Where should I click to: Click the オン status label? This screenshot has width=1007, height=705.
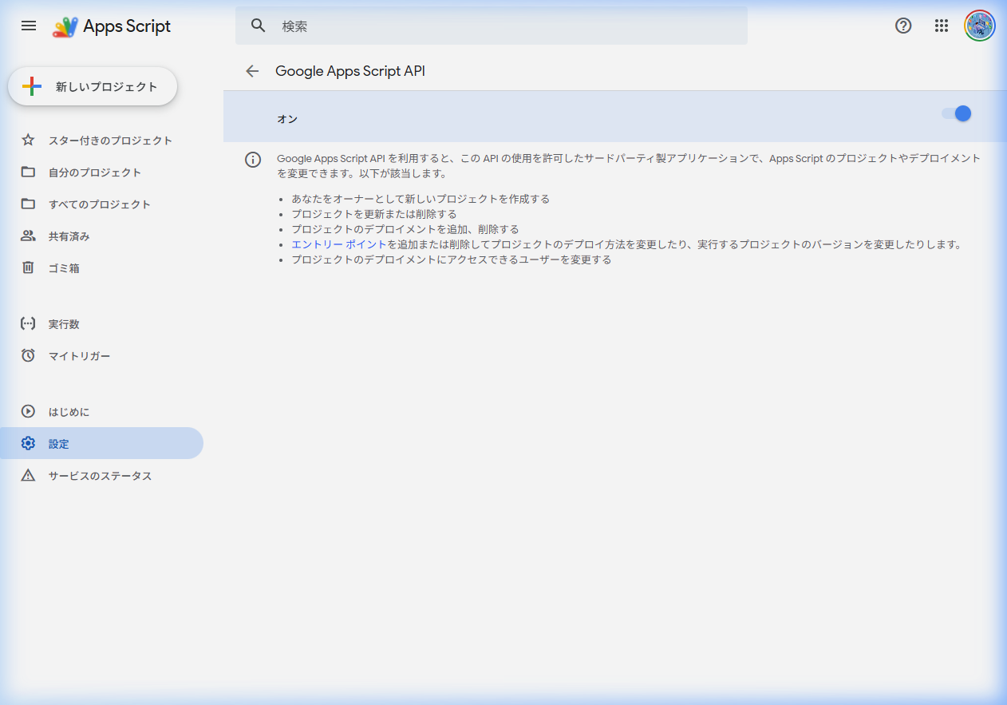coord(287,119)
